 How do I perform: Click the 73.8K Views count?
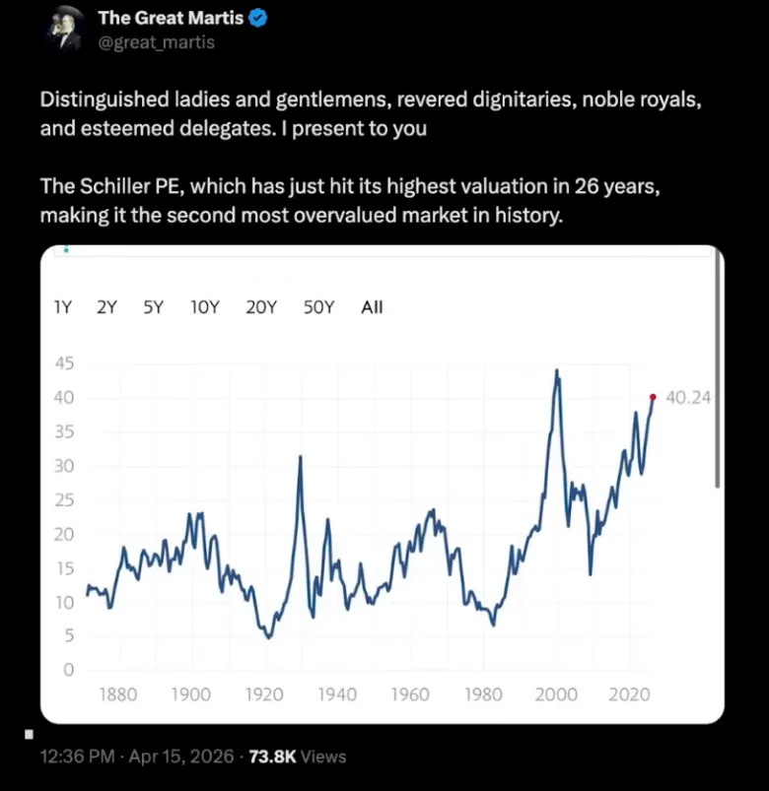tap(297, 757)
